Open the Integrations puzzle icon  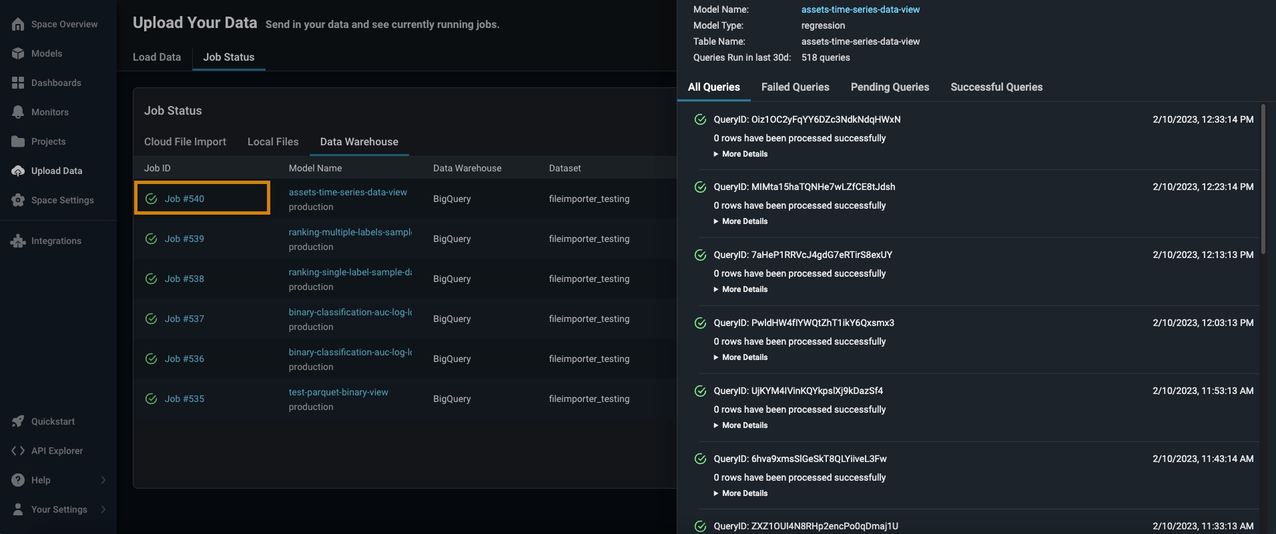pyautogui.click(x=18, y=241)
